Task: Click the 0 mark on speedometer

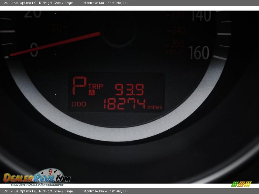Action: [34, 50]
